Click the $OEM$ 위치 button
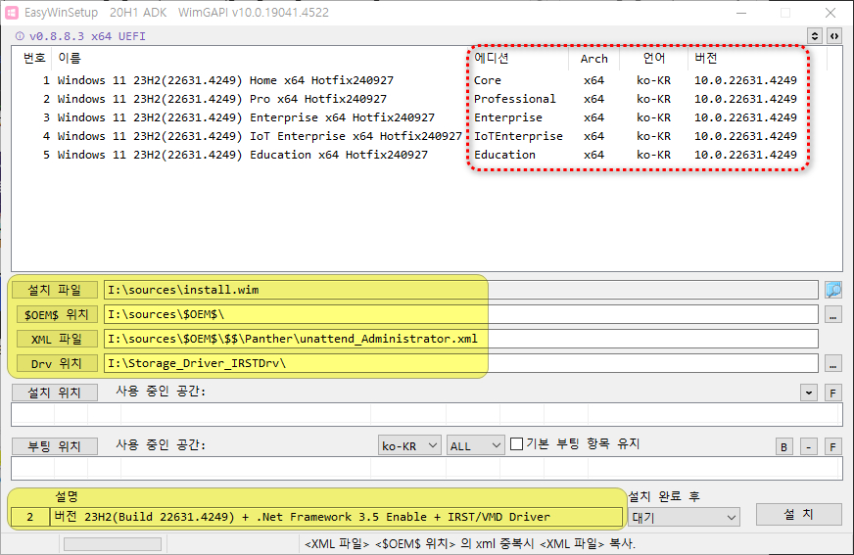Viewport: 854px width, 555px height. click(57, 314)
